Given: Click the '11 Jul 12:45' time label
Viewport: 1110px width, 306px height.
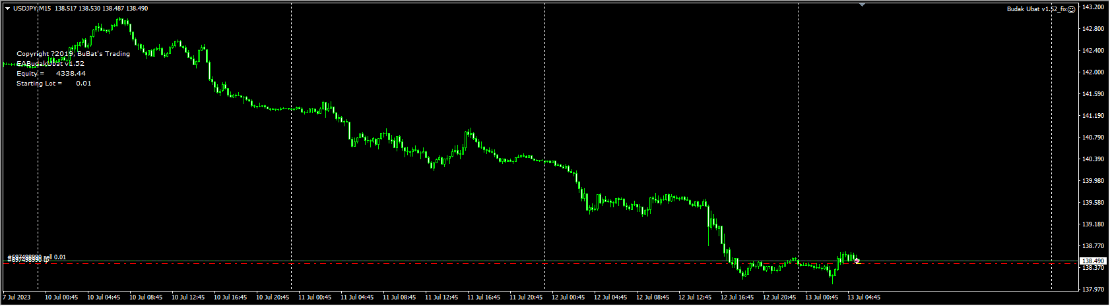Looking at the screenshot, I should point(441,297).
